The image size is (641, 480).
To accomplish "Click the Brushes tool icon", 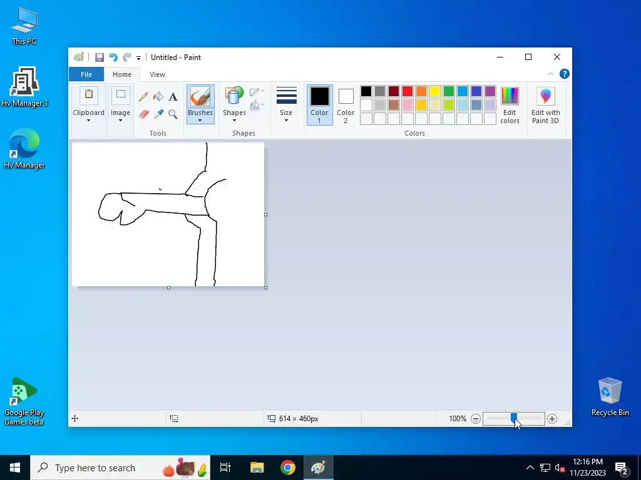I will pyautogui.click(x=200, y=97).
